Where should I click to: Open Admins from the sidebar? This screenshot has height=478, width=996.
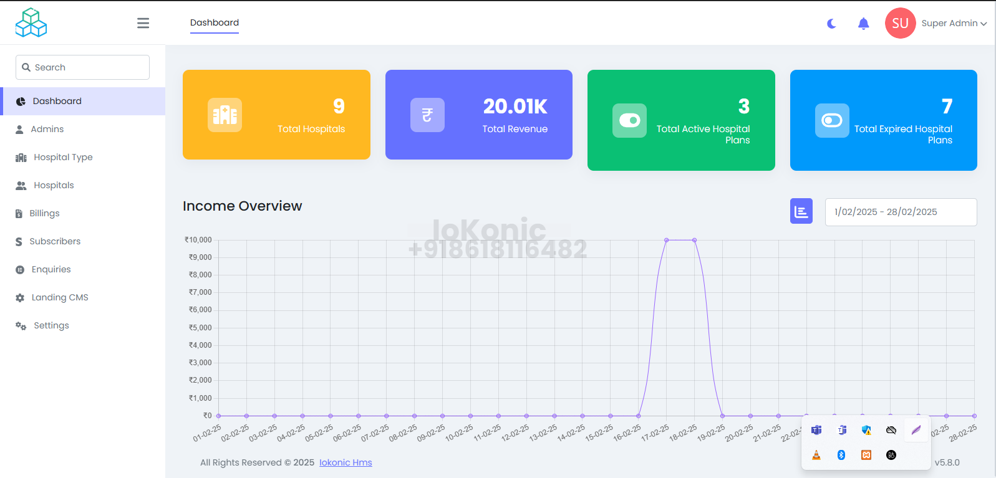click(x=47, y=129)
